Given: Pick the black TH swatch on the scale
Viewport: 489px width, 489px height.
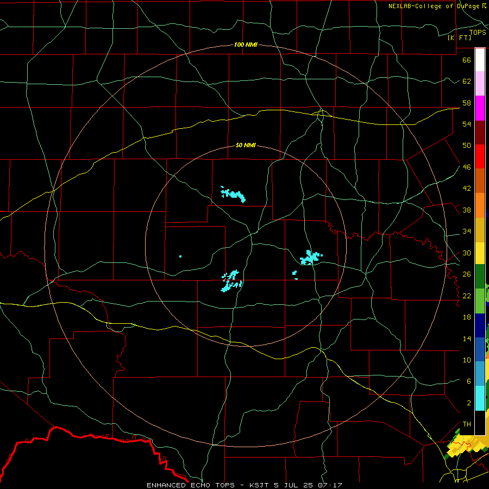Looking at the screenshot, I should coord(480,423).
